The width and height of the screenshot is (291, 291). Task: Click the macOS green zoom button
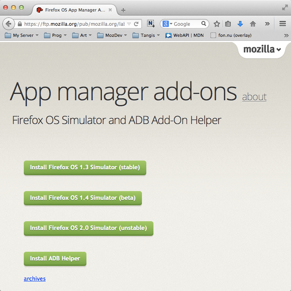click(x=21, y=8)
